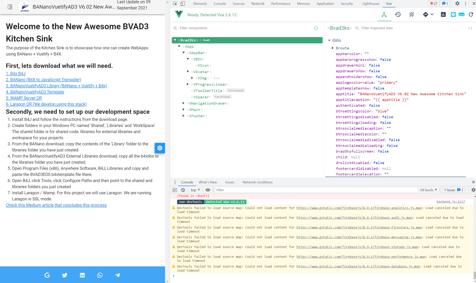Open the '1. B4x B4J' link
The image size is (476, 283).
[16, 73]
